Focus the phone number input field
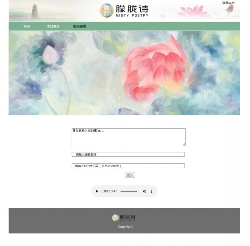This screenshot has height=246, width=250. [x=128, y=166]
